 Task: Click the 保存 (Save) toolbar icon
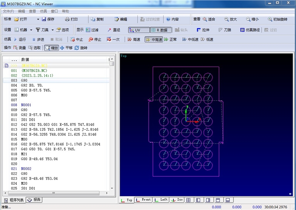pyautogui.click(x=48, y=19)
